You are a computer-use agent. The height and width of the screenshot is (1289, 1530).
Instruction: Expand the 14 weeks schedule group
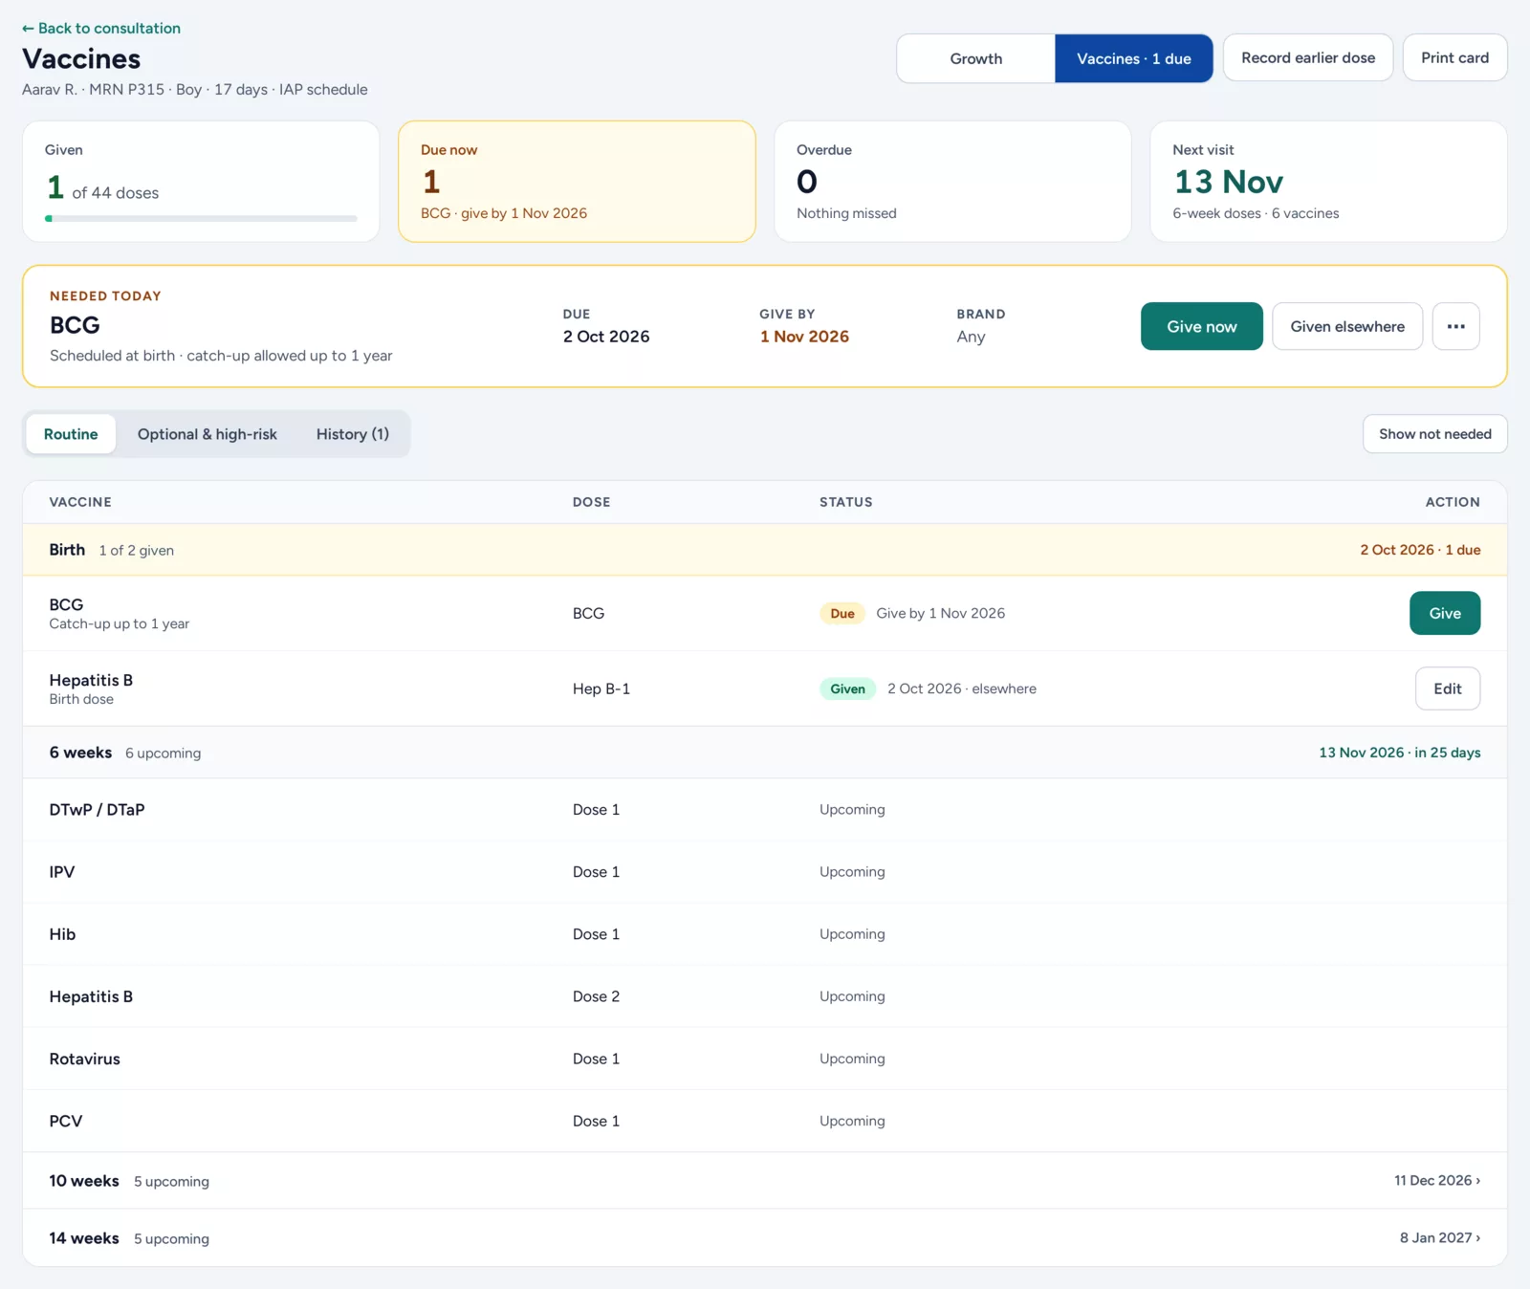[x=765, y=1238]
